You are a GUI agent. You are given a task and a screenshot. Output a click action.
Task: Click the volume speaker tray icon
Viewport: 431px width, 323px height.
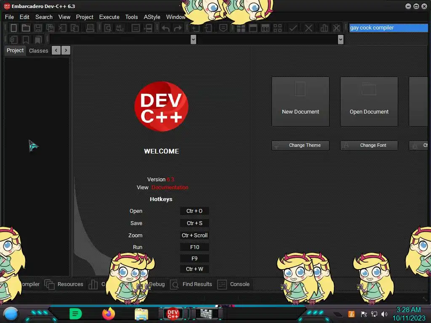coord(384,314)
